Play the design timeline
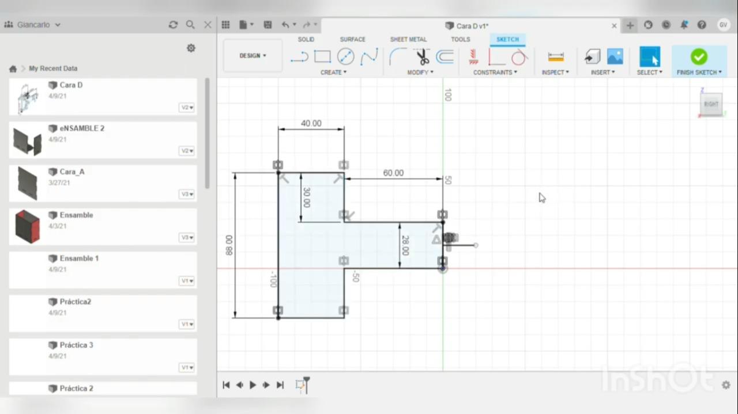The image size is (738, 414). [253, 385]
